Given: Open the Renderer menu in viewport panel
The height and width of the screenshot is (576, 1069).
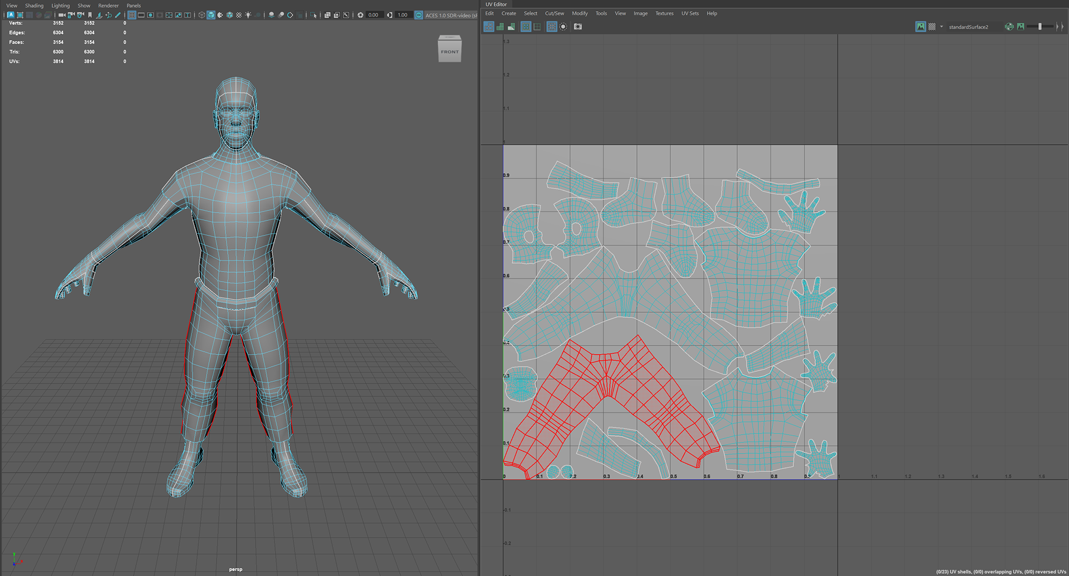Looking at the screenshot, I should (x=108, y=6).
